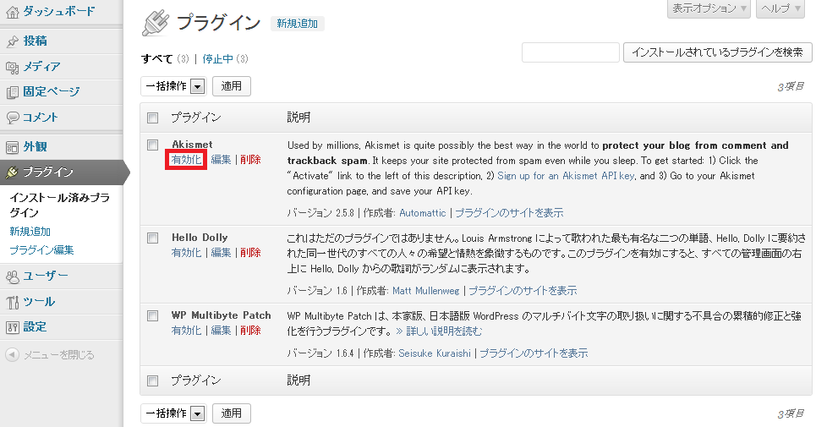This screenshot has height=427, width=816.
Task: Open 新規追加 in the plugins submenu
Action: pyautogui.click(x=30, y=232)
